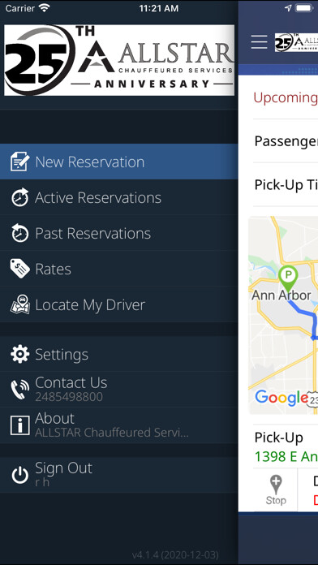The width and height of the screenshot is (318, 565).
Task: Select Locate My Driver from menu
Action: 119,304
